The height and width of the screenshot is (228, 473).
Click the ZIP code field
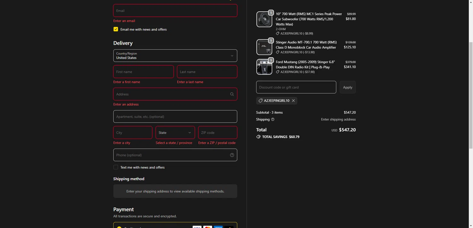coord(218,132)
